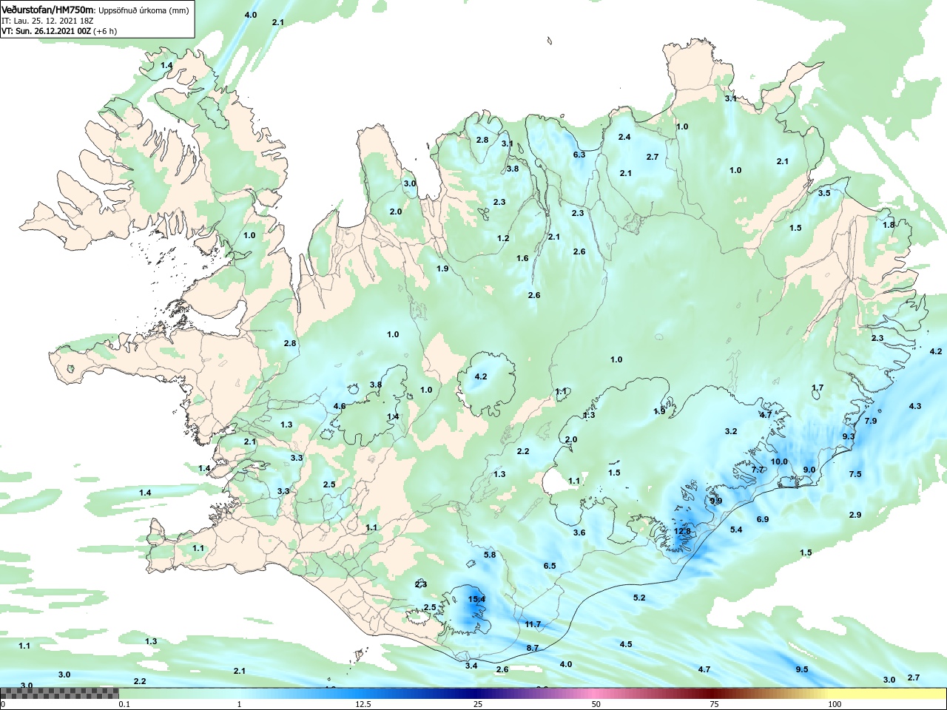Click the dark navy colour near legend 25
The image size is (947, 710).
pos(478,693)
